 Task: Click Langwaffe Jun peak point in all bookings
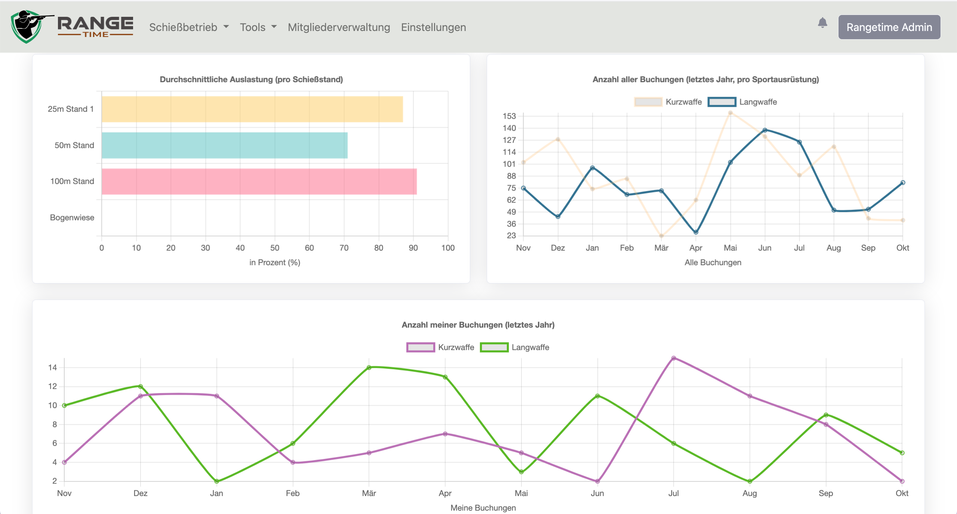(x=765, y=130)
